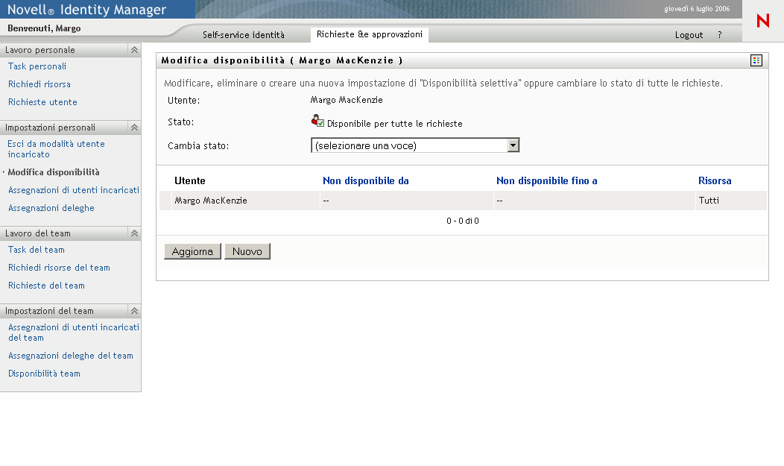Screen dimensions: 784x466
Task: Open help with the question mark
Action: (x=719, y=35)
